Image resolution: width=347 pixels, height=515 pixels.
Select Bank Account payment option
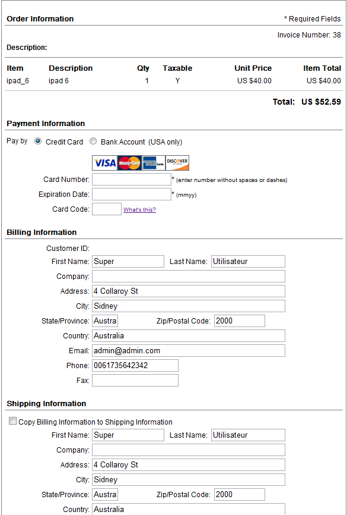coord(93,142)
